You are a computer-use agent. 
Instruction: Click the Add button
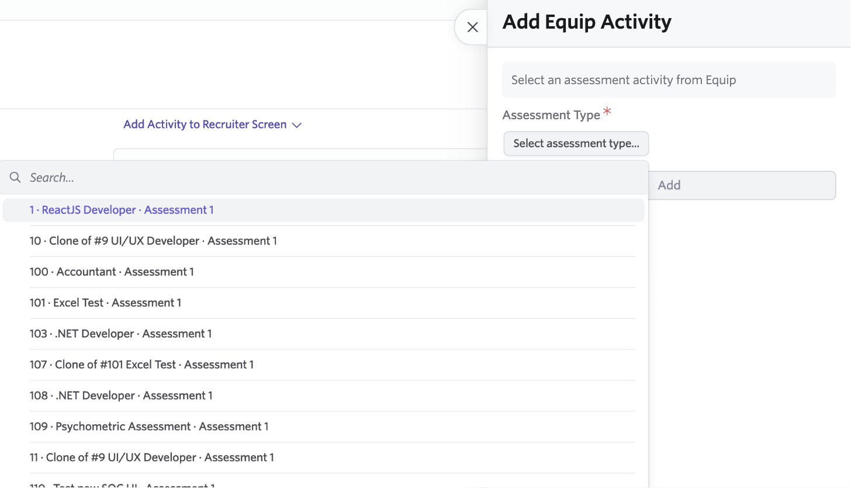tap(742, 185)
